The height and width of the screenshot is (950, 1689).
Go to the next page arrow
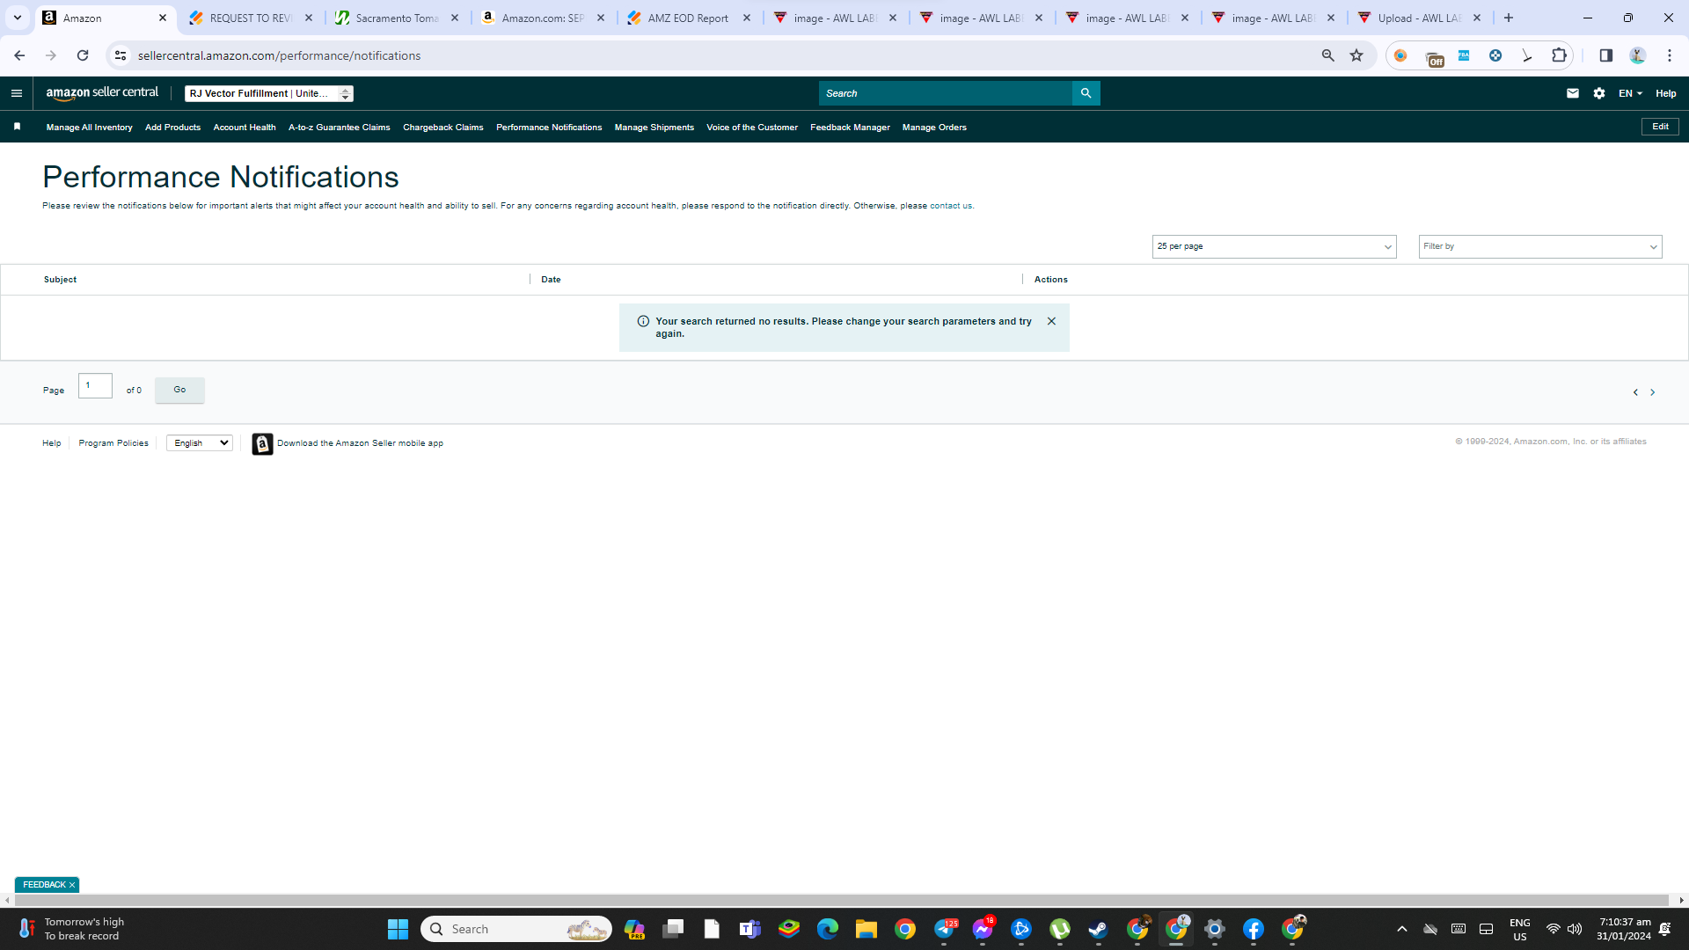(1652, 392)
